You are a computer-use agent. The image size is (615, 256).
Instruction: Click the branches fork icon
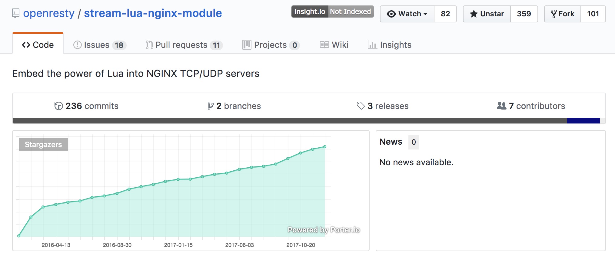[x=211, y=106]
